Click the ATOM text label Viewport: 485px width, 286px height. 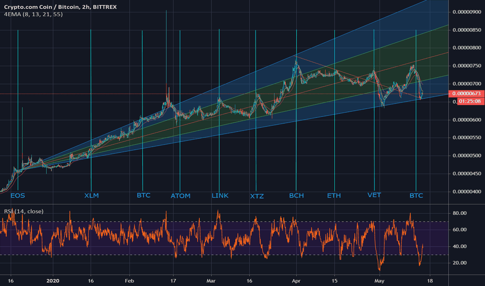click(x=181, y=196)
